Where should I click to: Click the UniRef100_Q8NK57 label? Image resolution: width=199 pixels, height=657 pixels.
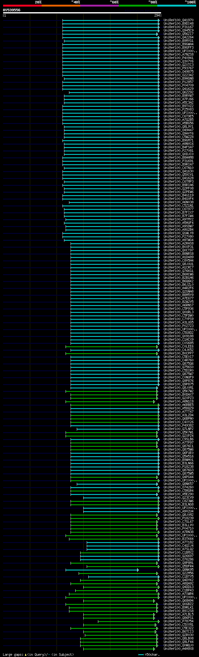click(178, 484)
